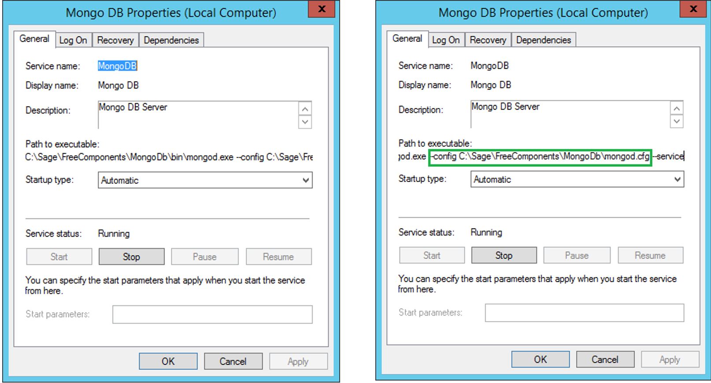
Task: Click Pause button in left dialog
Action: (205, 257)
